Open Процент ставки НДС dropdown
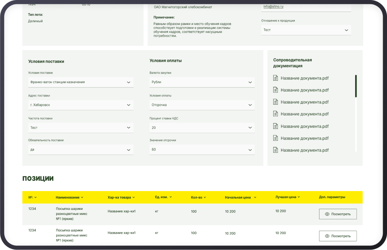 click(x=202, y=128)
